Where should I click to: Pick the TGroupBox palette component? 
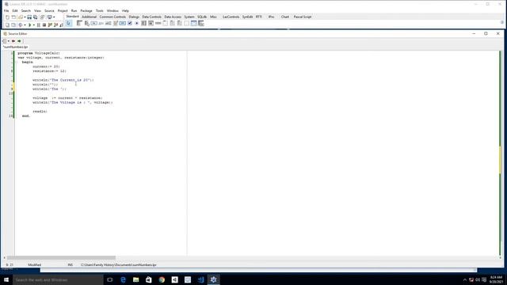(165, 23)
